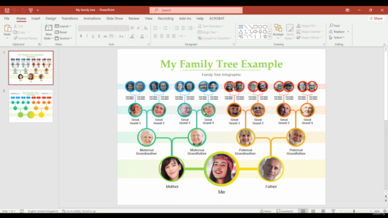Collapse the ribbon with arrow
The width and height of the screenshot is (388, 218).
pyautogui.click(x=384, y=44)
